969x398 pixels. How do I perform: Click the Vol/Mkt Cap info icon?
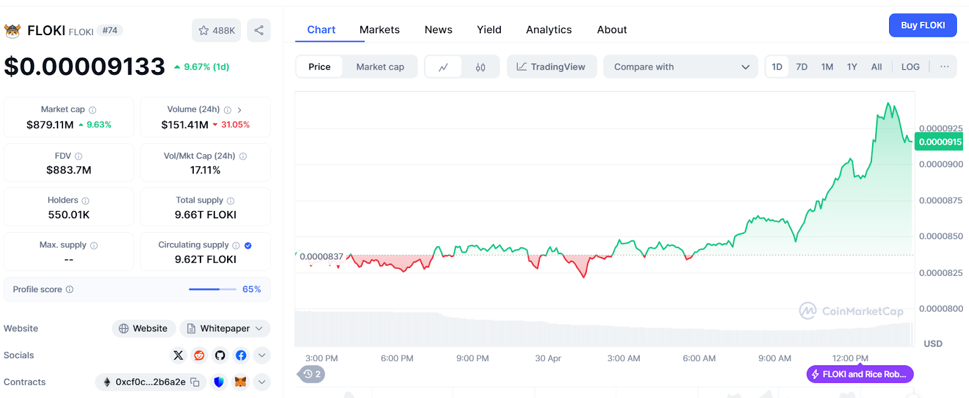243,156
